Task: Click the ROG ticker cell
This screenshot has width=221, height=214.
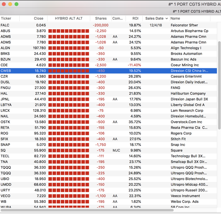Action: click(4, 133)
